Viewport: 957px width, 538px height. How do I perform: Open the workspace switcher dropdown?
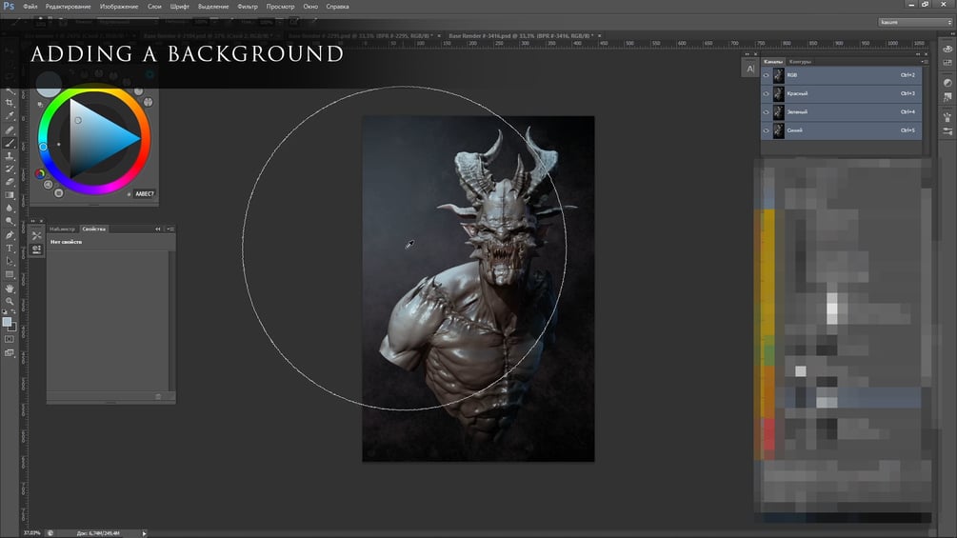click(x=915, y=22)
